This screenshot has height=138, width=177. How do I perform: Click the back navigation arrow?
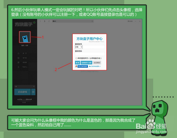(40, 21)
